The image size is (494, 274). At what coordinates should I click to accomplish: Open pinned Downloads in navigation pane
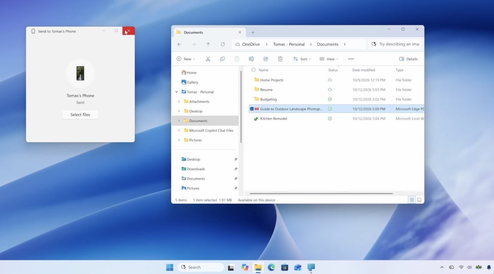[193, 169]
